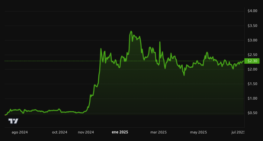Click the TradingView logo icon
This screenshot has width=263, height=141.
(x=13, y=121)
